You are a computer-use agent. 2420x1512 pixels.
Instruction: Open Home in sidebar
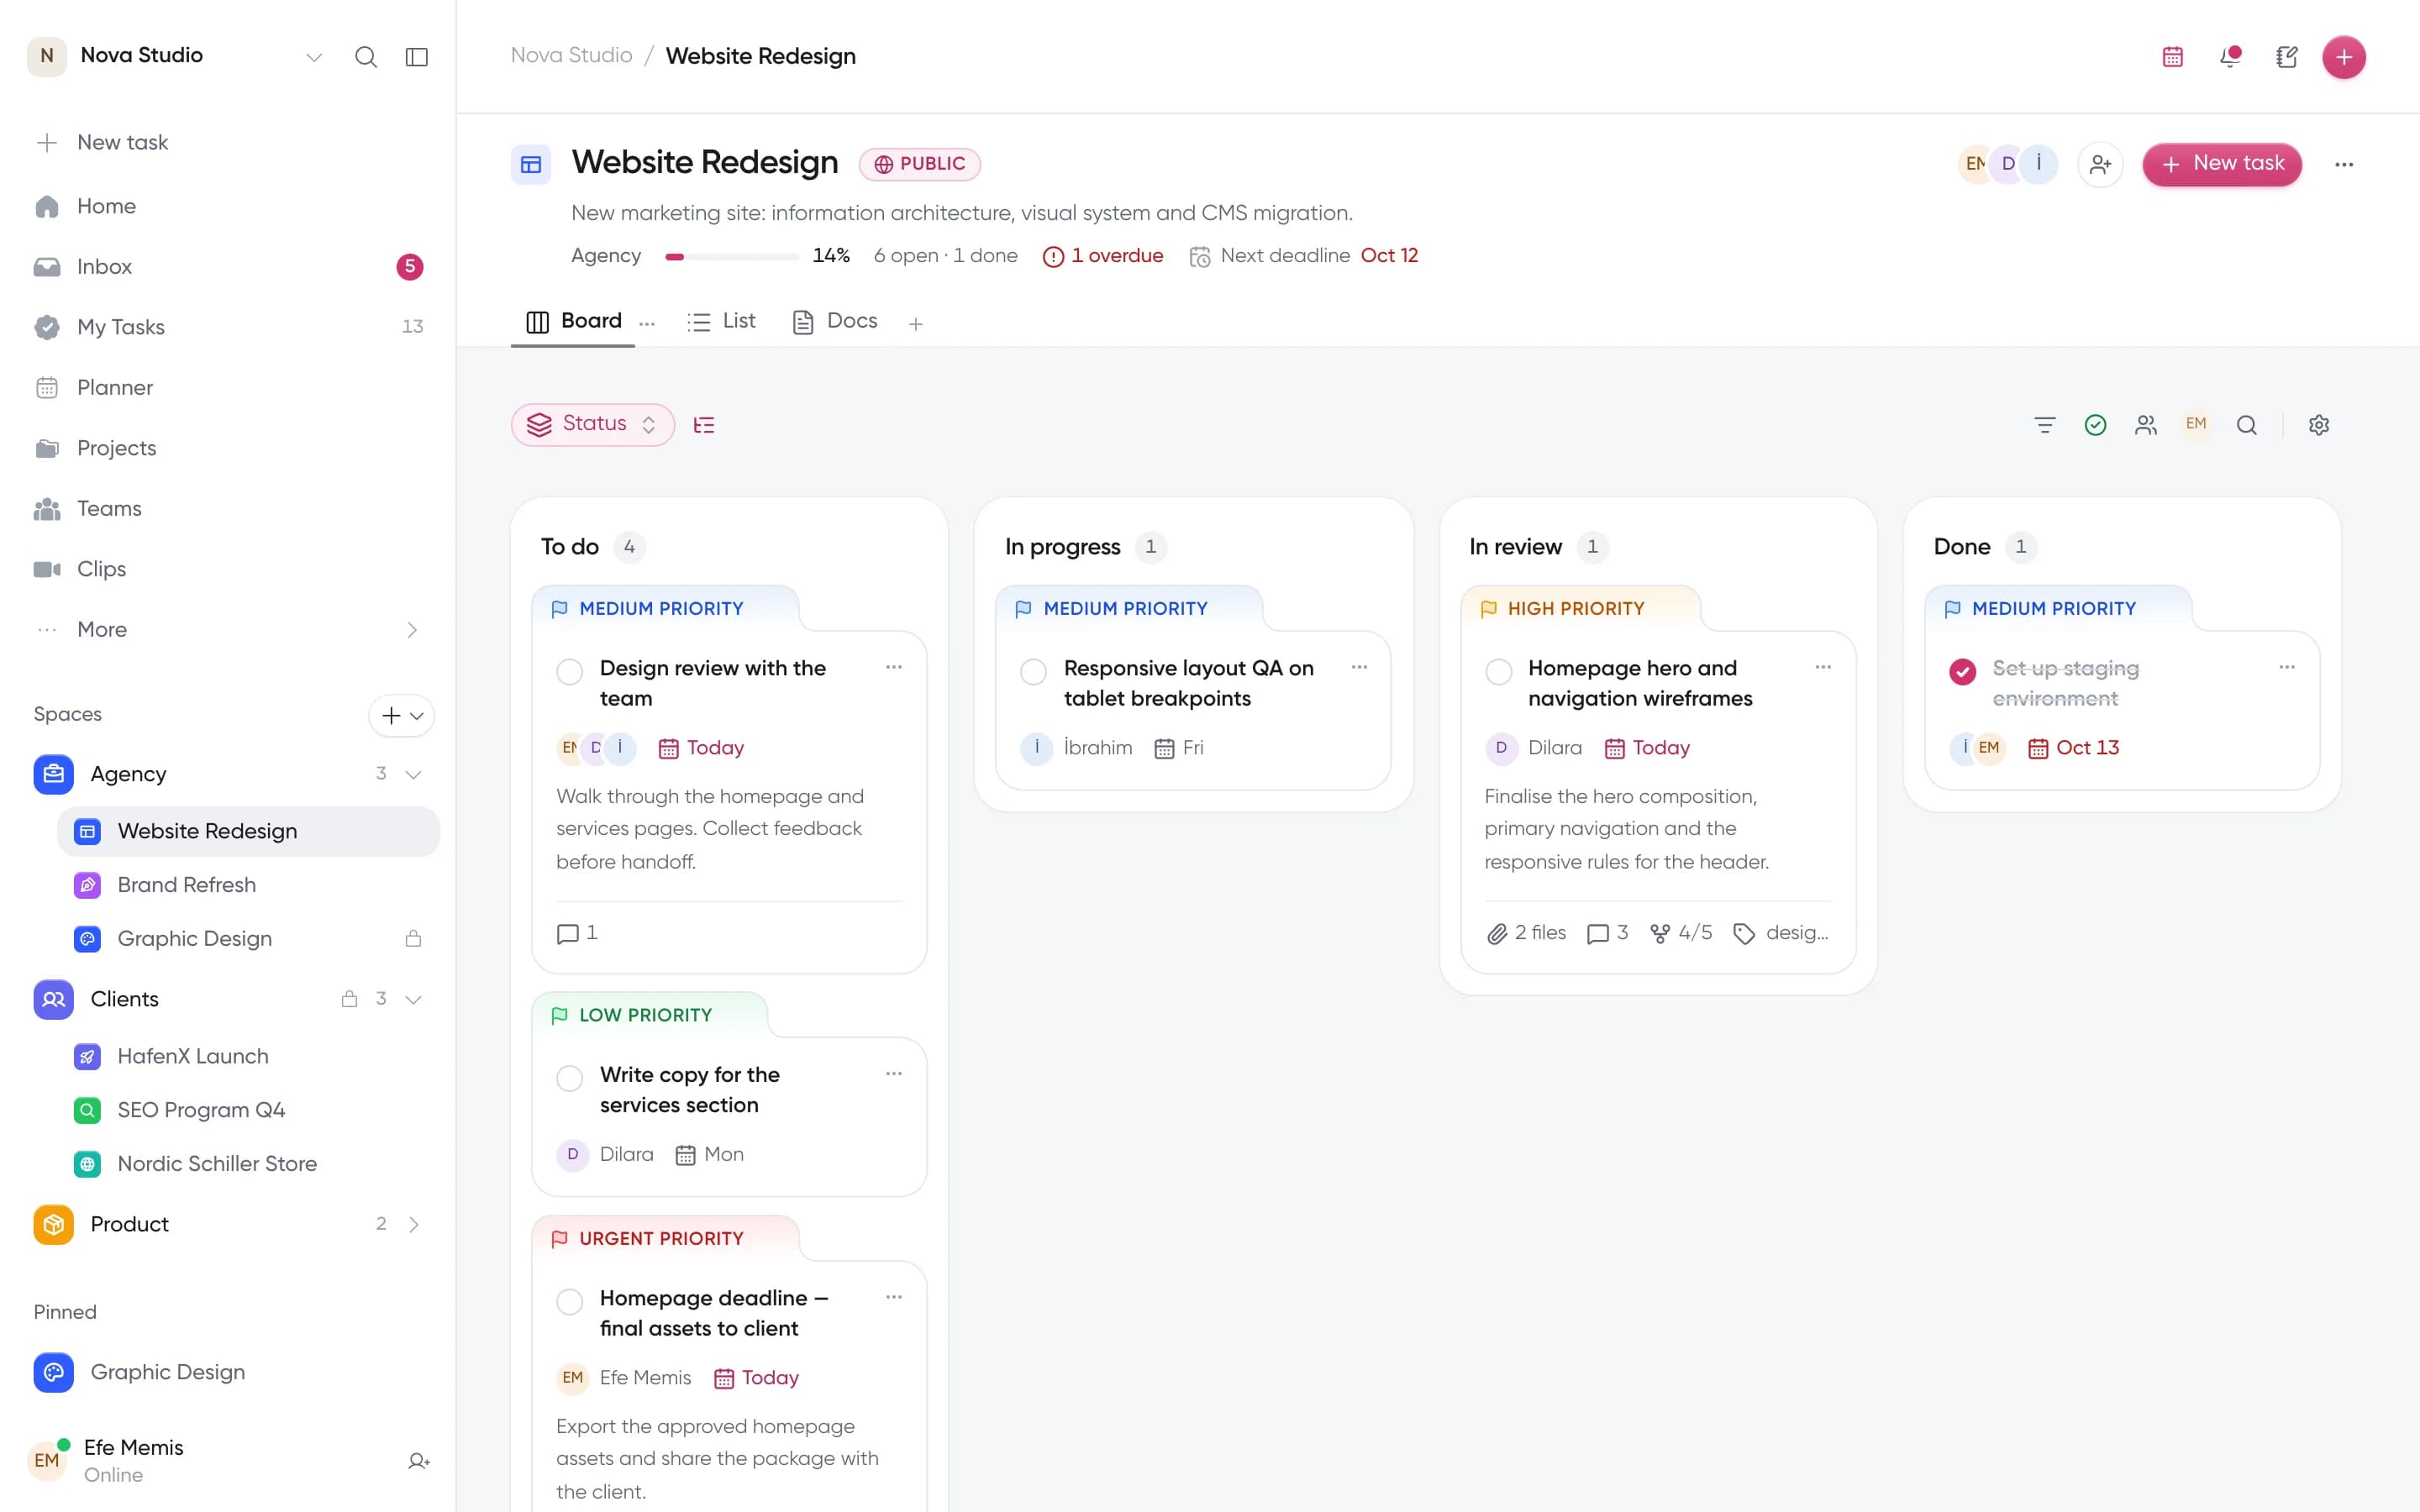pyautogui.click(x=228, y=206)
